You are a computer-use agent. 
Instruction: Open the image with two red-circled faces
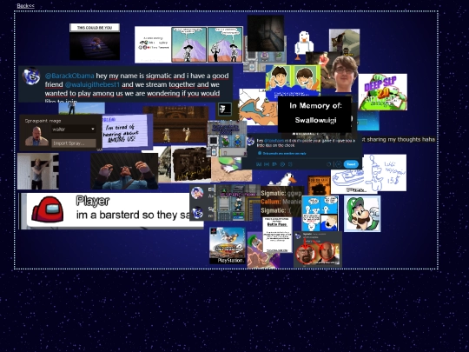click(318, 249)
